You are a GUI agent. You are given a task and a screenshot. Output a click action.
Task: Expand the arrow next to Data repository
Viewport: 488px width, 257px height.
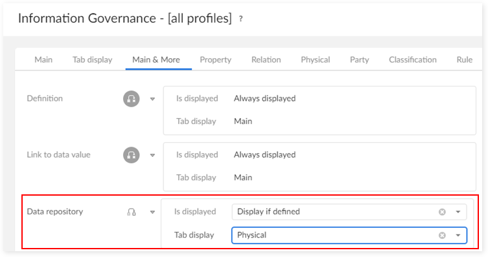pos(152,212)
